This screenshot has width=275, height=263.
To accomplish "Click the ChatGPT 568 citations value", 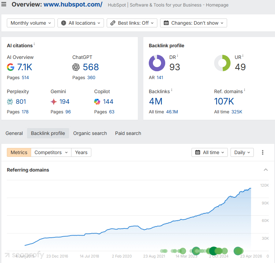I will 91,67.
